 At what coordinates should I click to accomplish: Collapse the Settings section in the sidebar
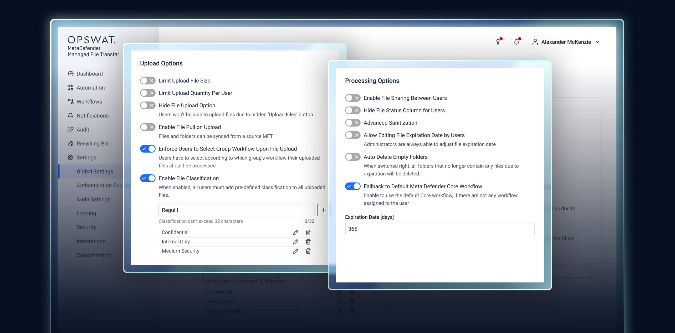point(86,157)
